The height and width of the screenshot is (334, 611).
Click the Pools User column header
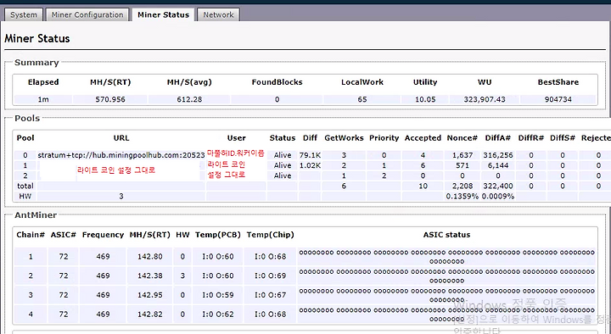click(237, 138)
